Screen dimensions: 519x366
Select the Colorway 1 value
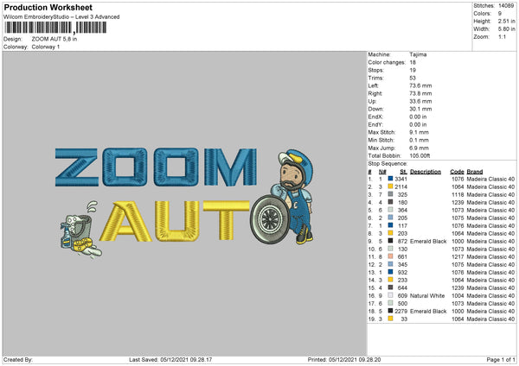click(46, 47)
